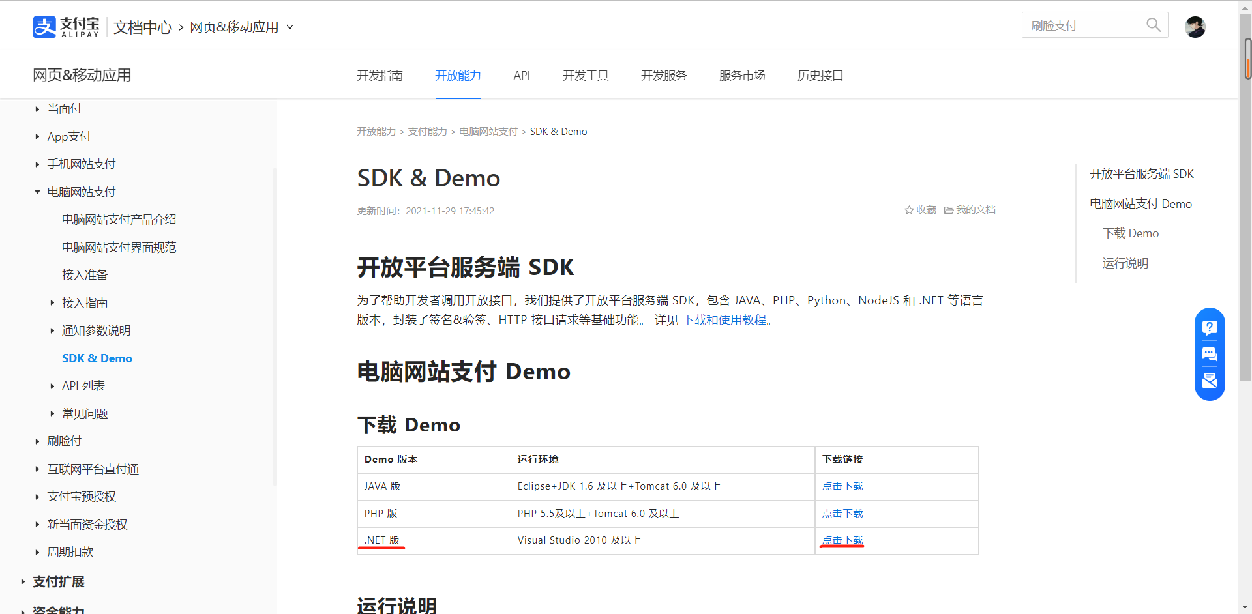
Task: Collapse the 电脑网站支付 tree item
Action: (37, 192)
